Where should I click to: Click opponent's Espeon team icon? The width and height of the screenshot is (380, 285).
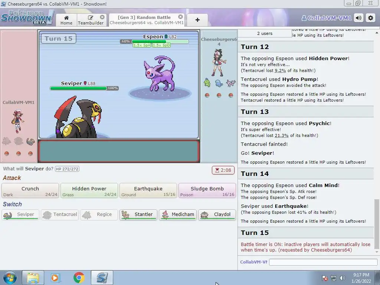tap(231, 83)
